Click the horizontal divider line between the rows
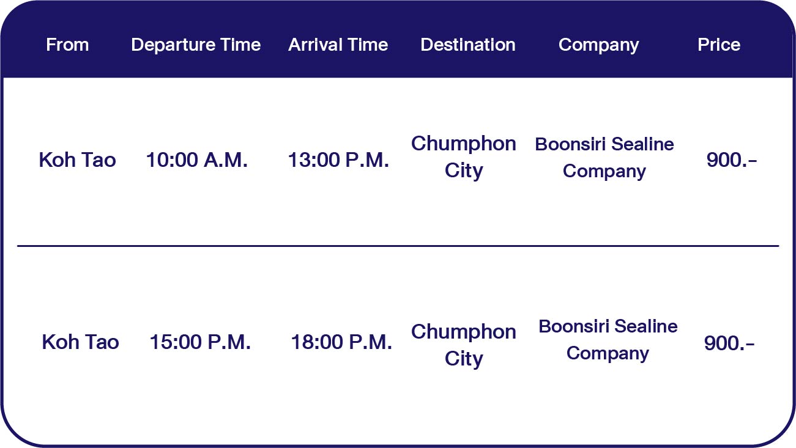Image resolution: width=796 pixels, height=448 pixels. pyautogui.click(x=398, y=246)
